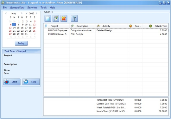Click the Project column header icon
The height and width of the screenshot is (119, 171).
[x=46, y=26]
